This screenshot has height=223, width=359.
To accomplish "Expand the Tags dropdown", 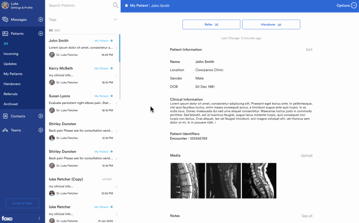I will (x=115, y=20).
